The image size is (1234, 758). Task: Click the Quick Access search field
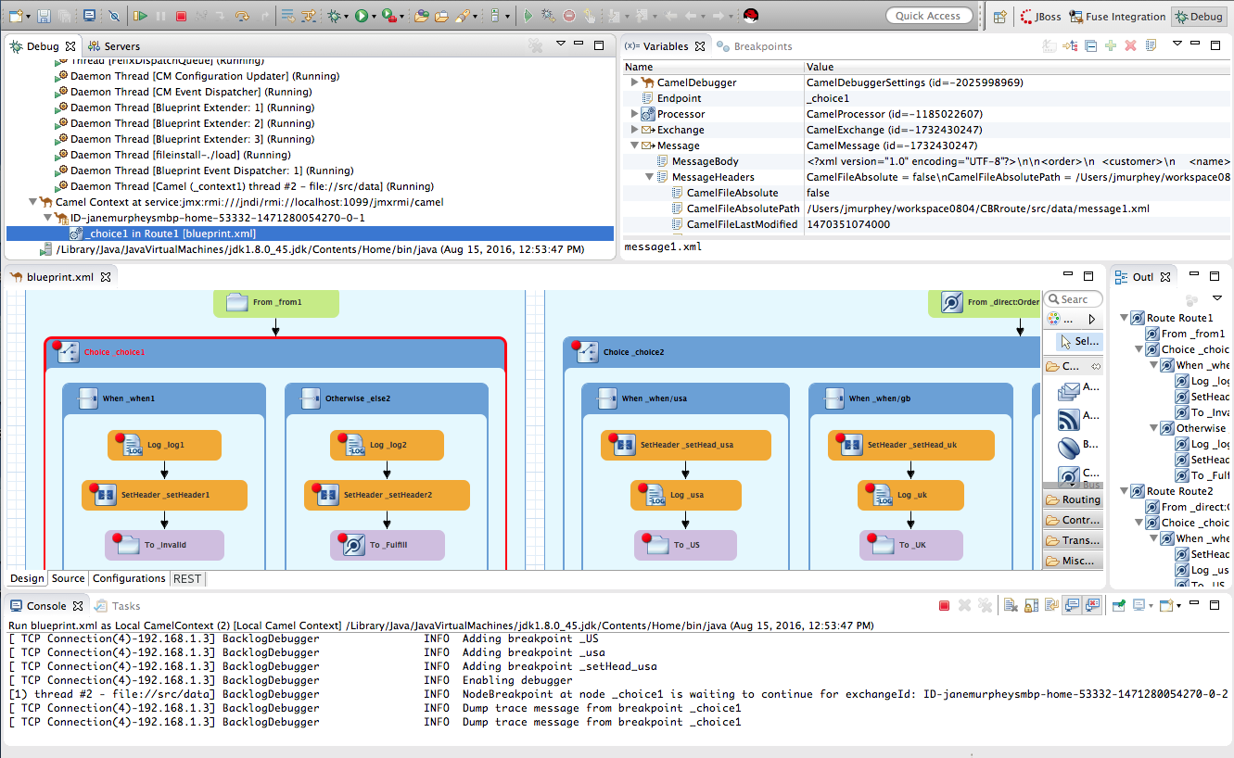929,16
